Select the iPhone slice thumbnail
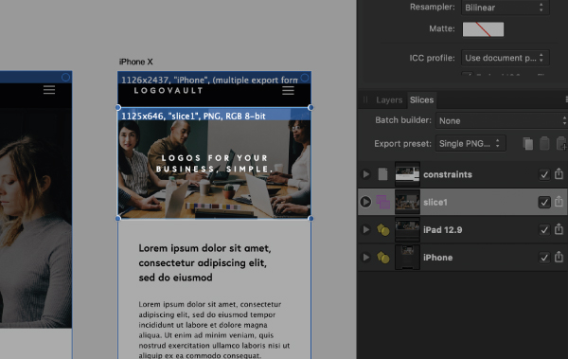Image resolution: width=568 pixels, height=359 pixels. (407, 257)
